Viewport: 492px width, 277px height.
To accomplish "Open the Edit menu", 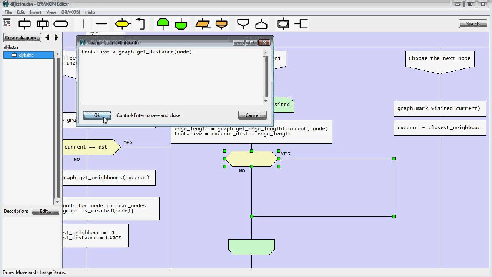I will point(21,12).
